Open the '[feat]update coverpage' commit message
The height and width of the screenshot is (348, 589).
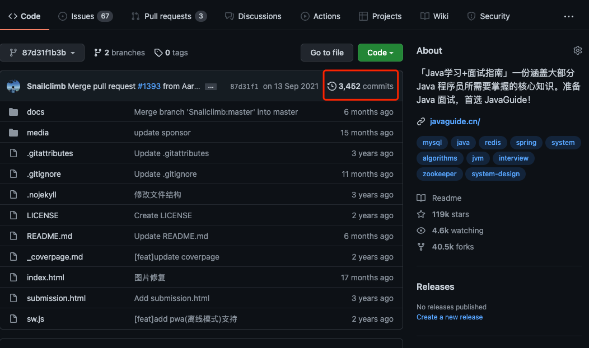[176, 257]
